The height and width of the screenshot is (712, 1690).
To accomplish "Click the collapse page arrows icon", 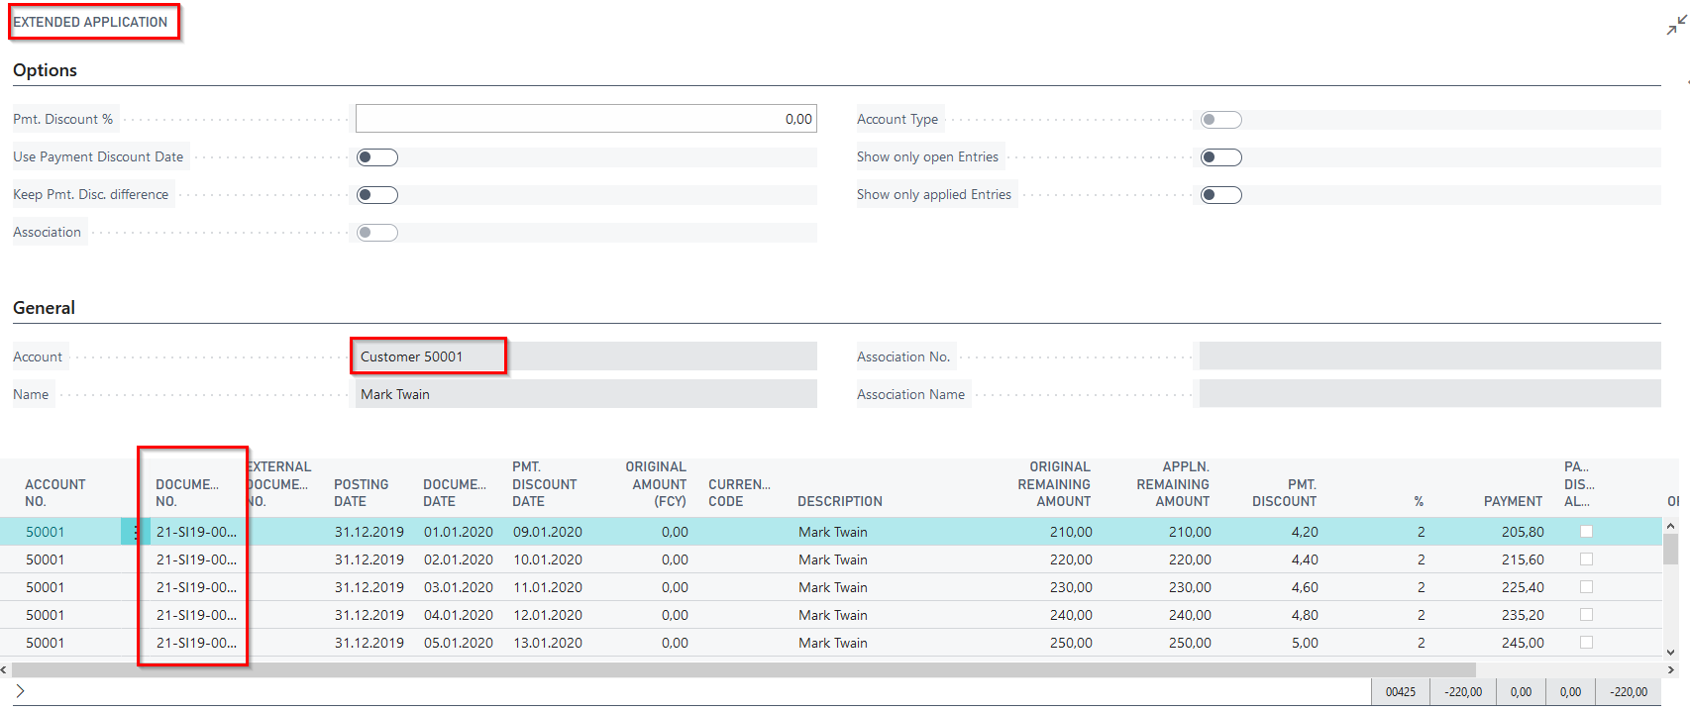I will click(1675, 26).
